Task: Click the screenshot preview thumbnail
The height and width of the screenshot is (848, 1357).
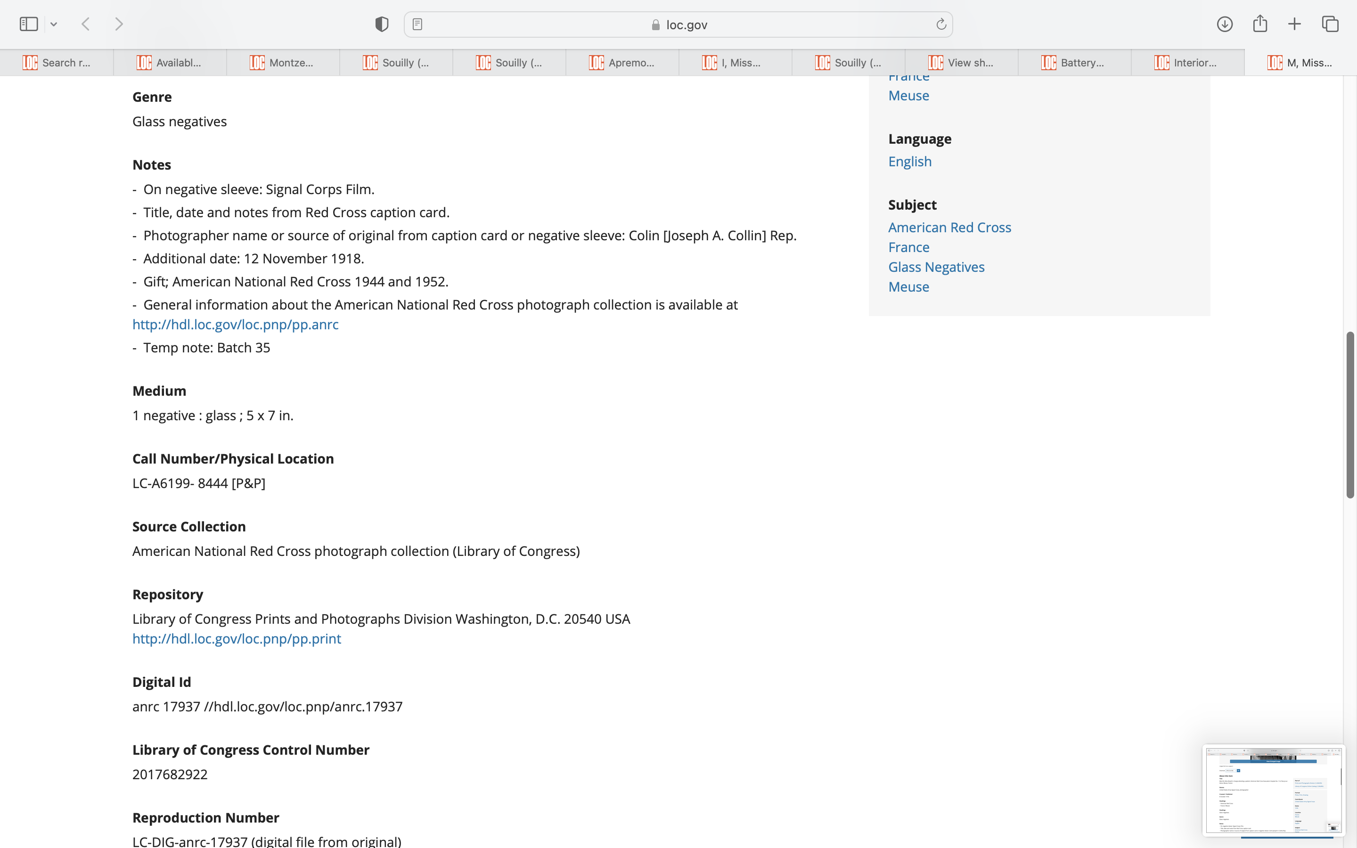Action: click(x=1273, y=791)
